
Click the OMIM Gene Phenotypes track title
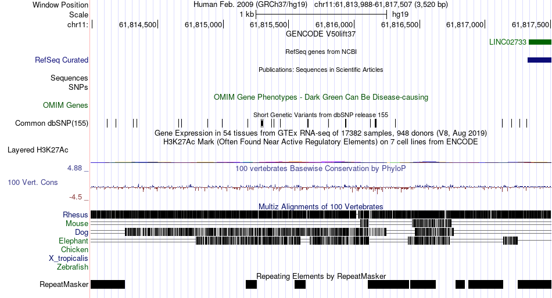point(321,97)
